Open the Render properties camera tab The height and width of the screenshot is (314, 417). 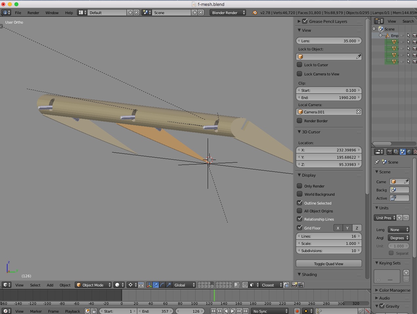click(389, 152)
